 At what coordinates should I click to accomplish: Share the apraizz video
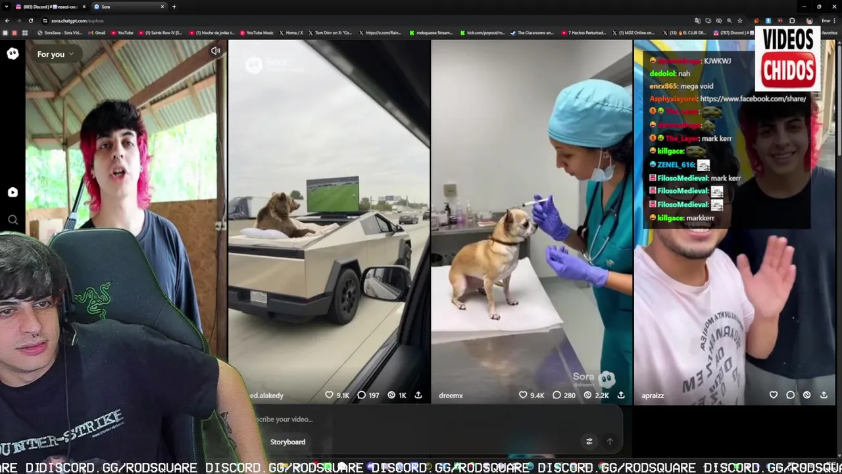824,395
